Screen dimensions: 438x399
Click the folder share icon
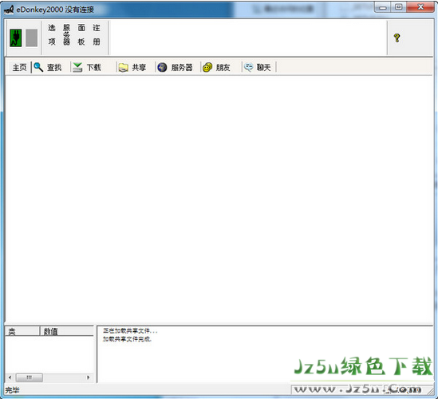[x=123, y=67]
